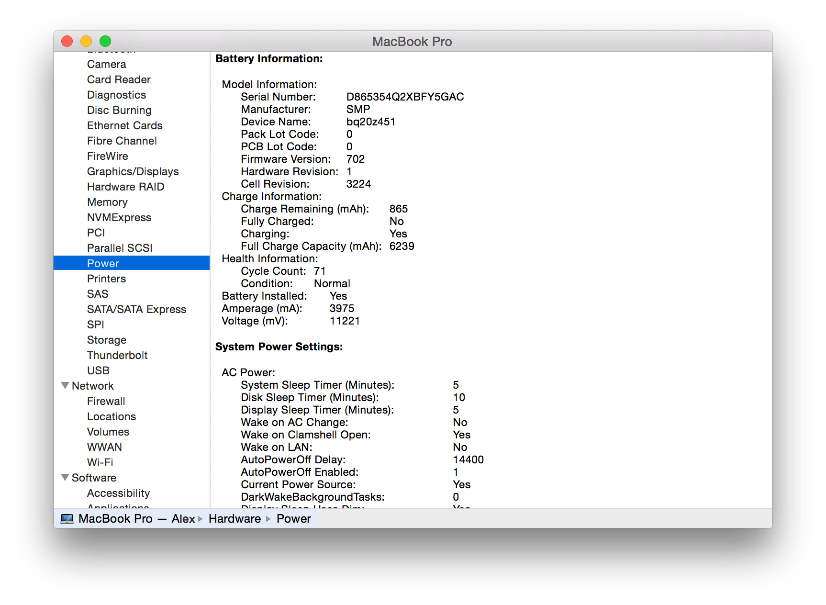Click the MacBook Pro icon in the breadcrumb bar
826x605 pixels.
tap(67, 518)
